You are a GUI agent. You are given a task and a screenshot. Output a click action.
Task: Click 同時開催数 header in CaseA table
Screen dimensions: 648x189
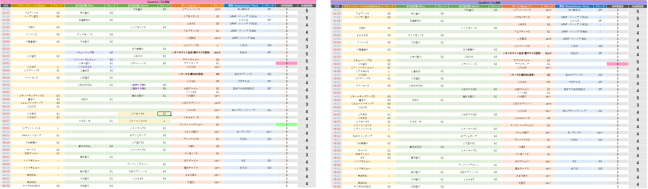pos(287,5)
